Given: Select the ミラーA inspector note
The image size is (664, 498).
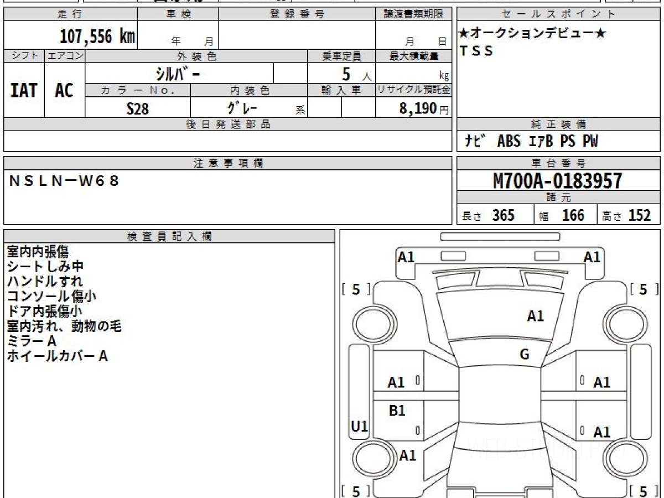Looking at the screenshot, I should pos(32,341).
